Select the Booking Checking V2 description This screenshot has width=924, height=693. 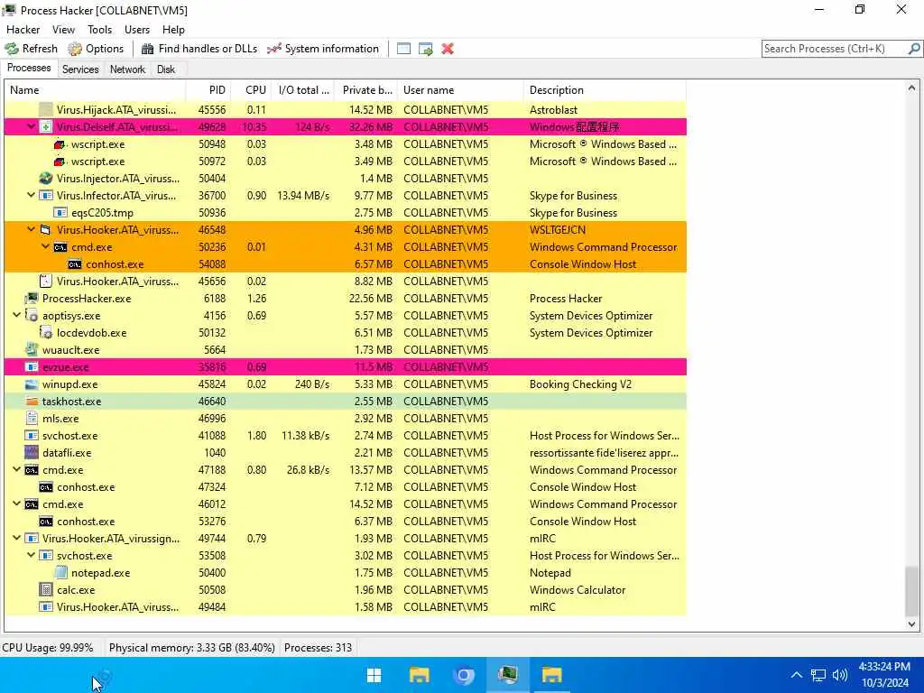pyautogui.click(x=580, y=384)
